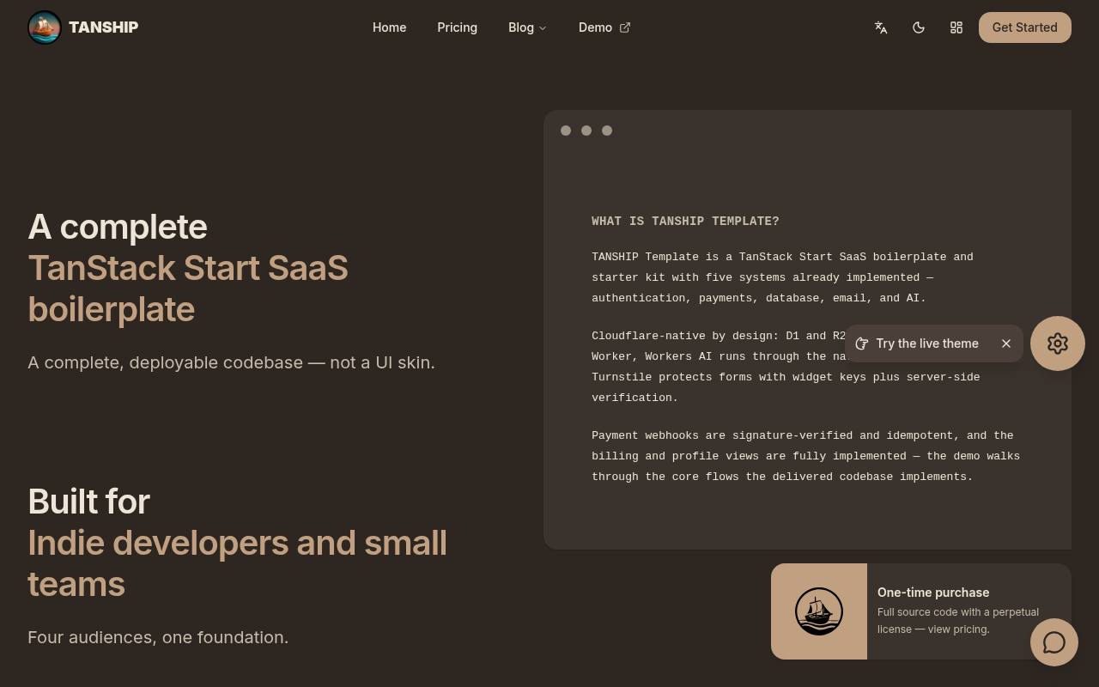Viewport: 1099px width, 687px height.
Task: Click the Get Started button
Action: click(x=1025, y=27)
